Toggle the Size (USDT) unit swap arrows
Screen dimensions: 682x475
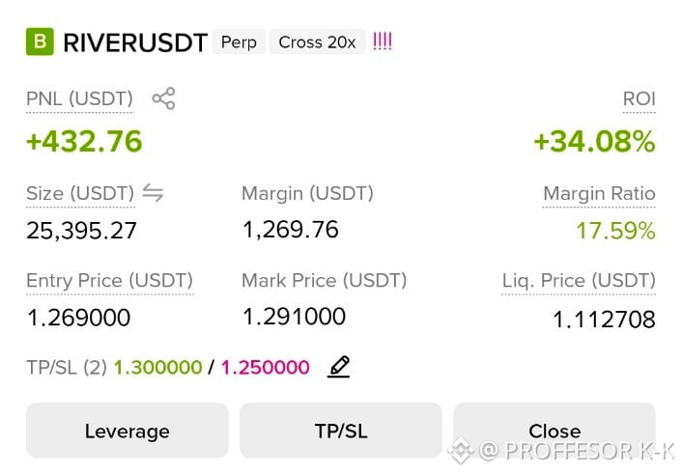coord(153,192)
